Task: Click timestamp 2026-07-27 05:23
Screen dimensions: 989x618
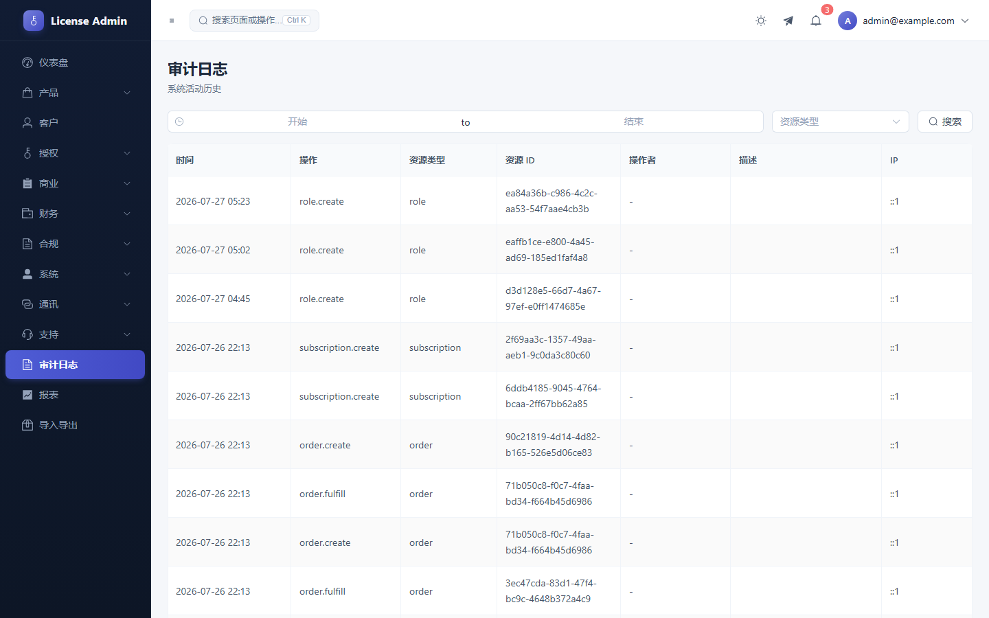Action: click(213, 201)
